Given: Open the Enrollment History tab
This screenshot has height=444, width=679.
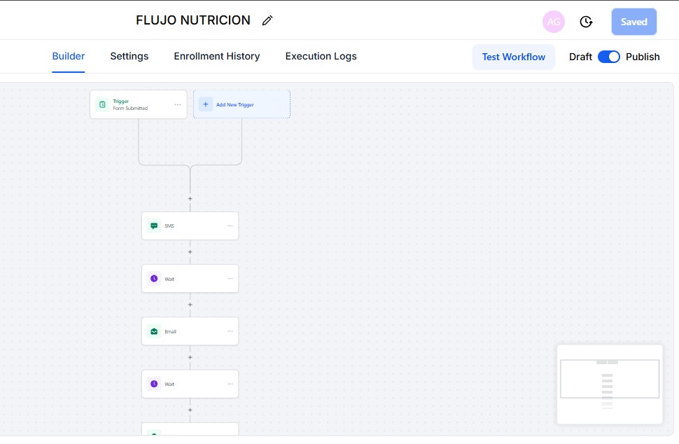Looking at the screenshot, I should [x=216, y=56].
